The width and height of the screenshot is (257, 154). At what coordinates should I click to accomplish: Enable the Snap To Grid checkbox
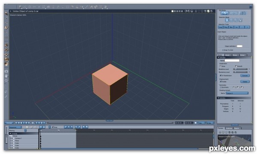click(x=223, y=50)
